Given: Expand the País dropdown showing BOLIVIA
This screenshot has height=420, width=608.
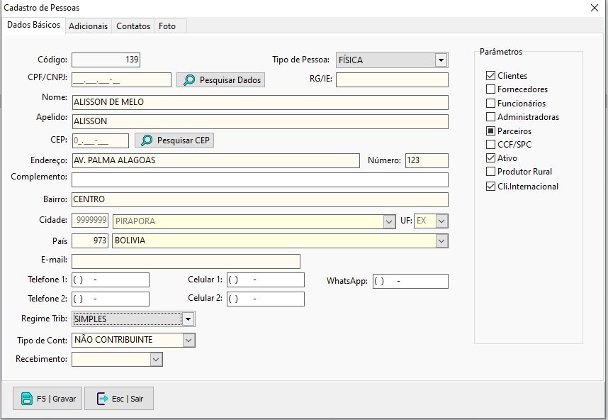Looking at the screenshot, I should coord(442,241).
